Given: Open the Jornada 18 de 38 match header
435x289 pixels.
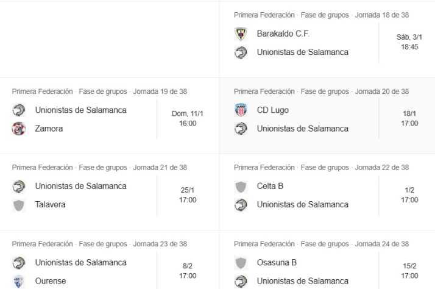Looking at the screenshot, I should (x=321, y=15).
